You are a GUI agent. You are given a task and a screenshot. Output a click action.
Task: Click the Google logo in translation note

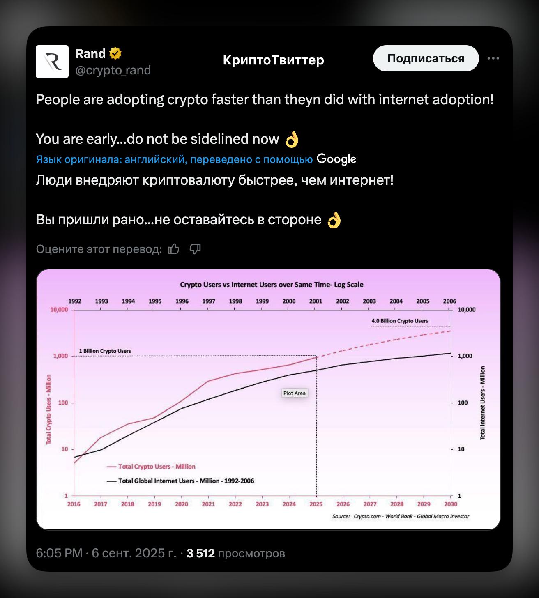[336, 159]
